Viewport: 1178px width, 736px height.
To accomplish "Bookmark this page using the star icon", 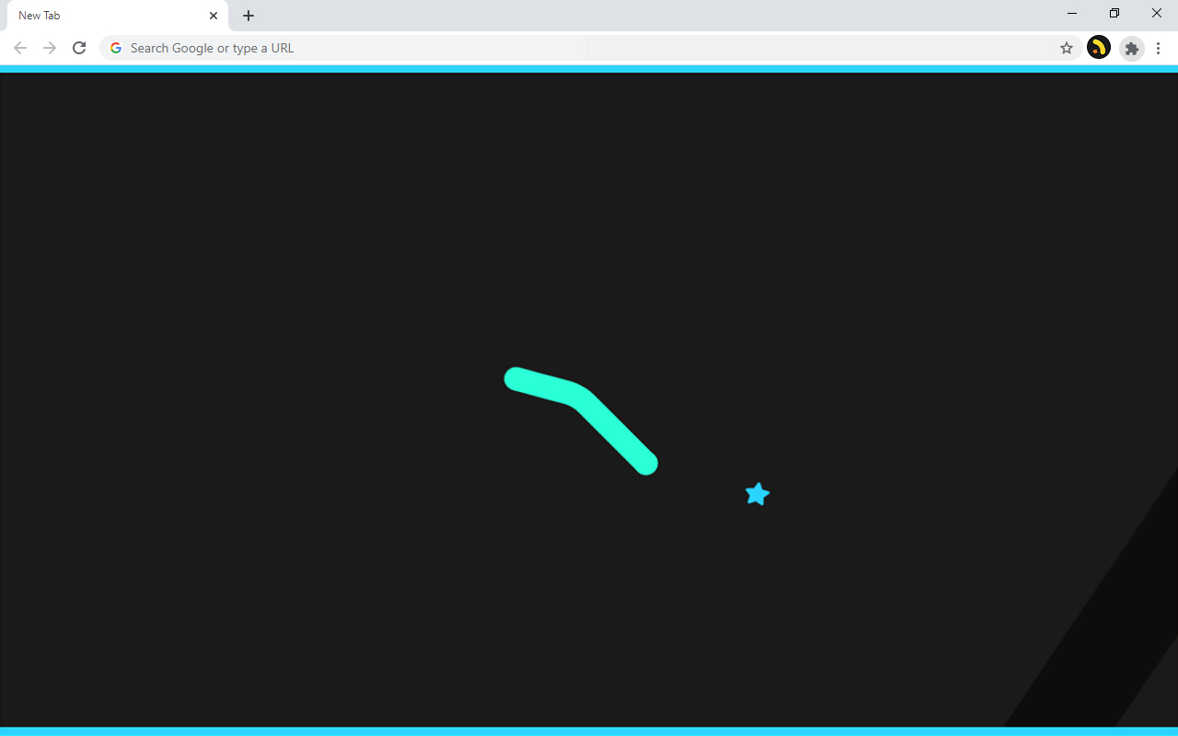I will click(x=1066, y=47).
